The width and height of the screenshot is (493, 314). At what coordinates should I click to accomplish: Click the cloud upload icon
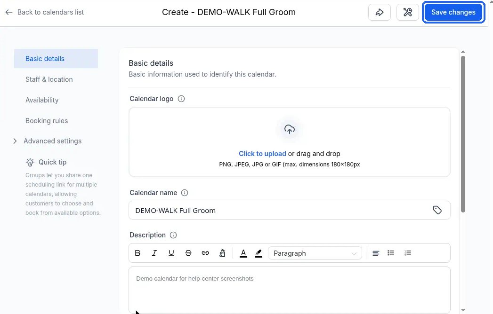(x=290, y=129)
